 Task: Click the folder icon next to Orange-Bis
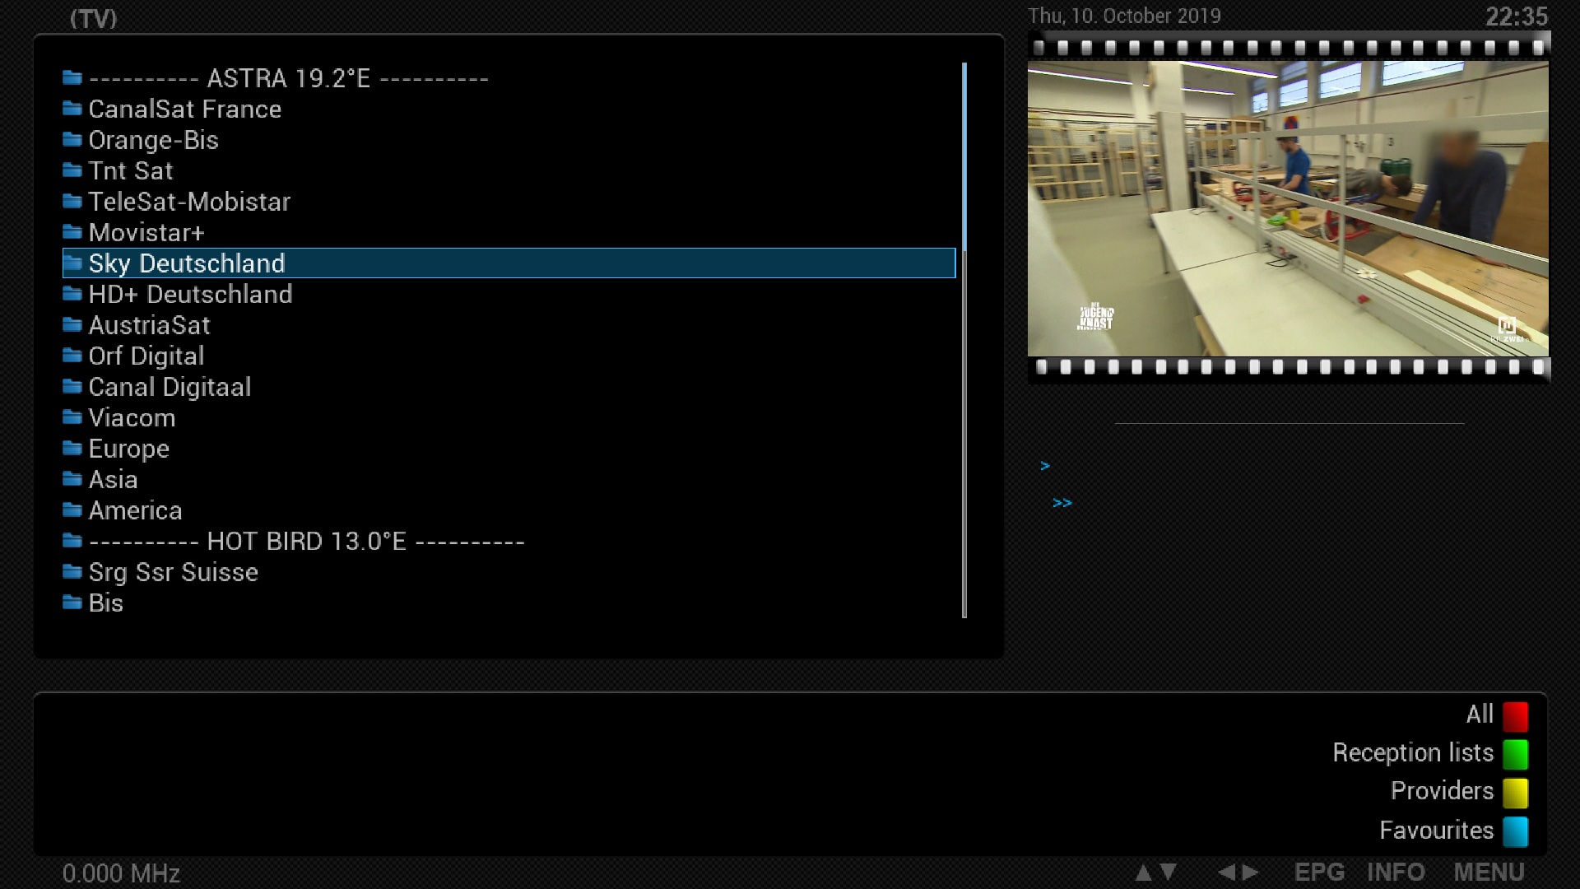coord(72,140)
